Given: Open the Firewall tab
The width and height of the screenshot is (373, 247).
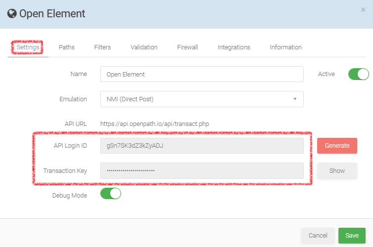Looking at the screenshot, I should click(x=187, y=47).
